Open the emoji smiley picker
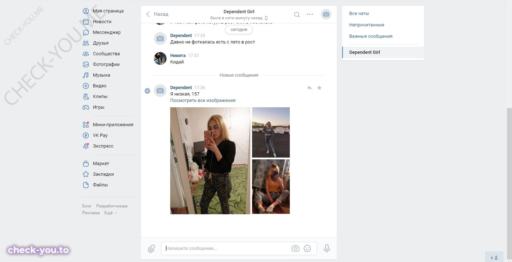Image resolution: width=512 pixels, height=262 pixels. pos(307,248)
